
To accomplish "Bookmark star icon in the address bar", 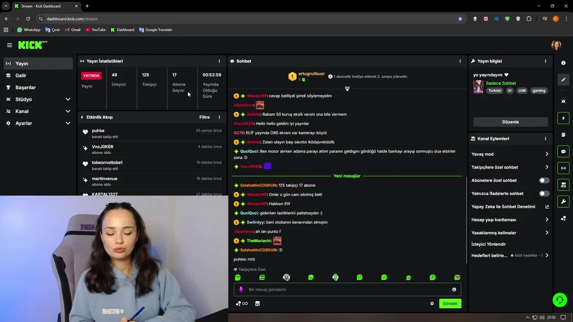I will coord(460,19).
